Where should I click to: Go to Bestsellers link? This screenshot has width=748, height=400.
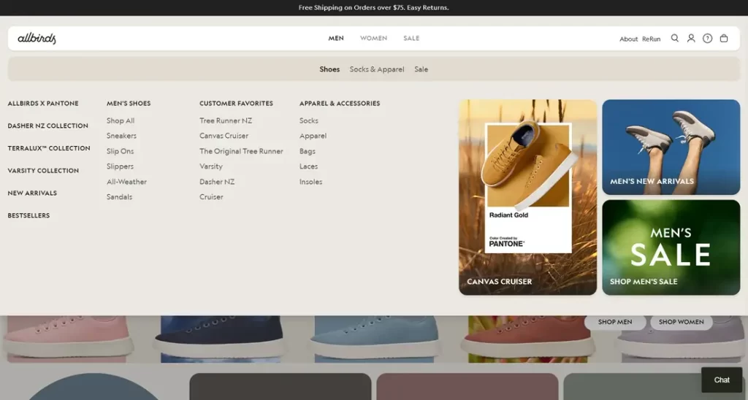[28, 215]
